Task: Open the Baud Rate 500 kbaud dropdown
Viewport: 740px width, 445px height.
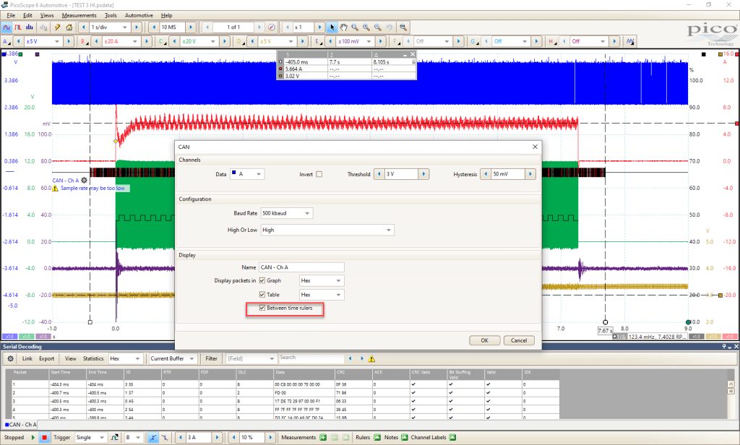Action: [286, 213]
